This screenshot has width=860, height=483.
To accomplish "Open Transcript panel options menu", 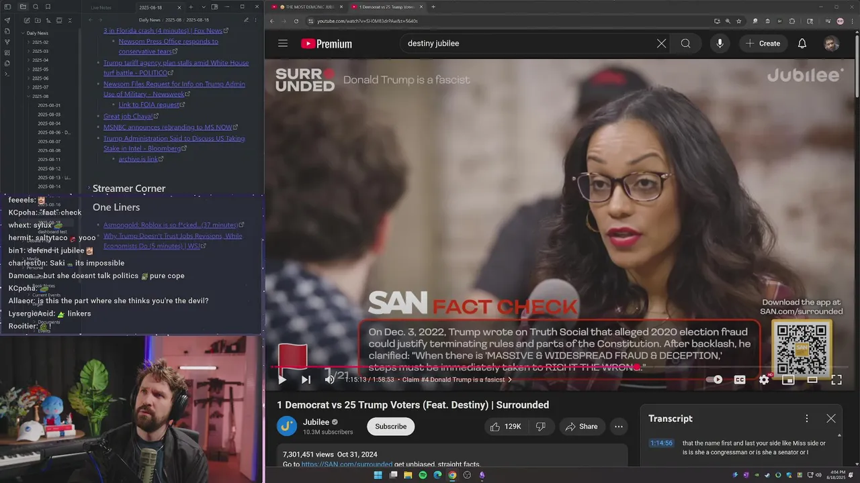I will (807, 419).
